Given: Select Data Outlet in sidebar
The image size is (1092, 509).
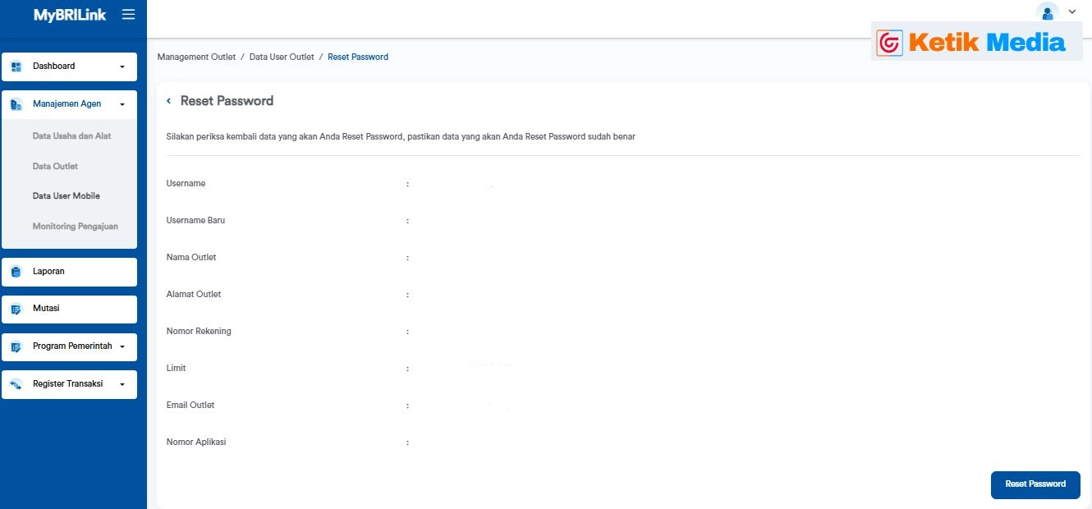Looking at the screenshot, I should (55, 166).
